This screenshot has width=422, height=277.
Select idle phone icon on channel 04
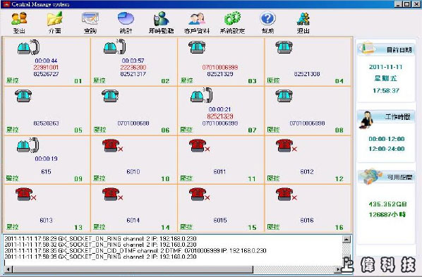[284, 47]
